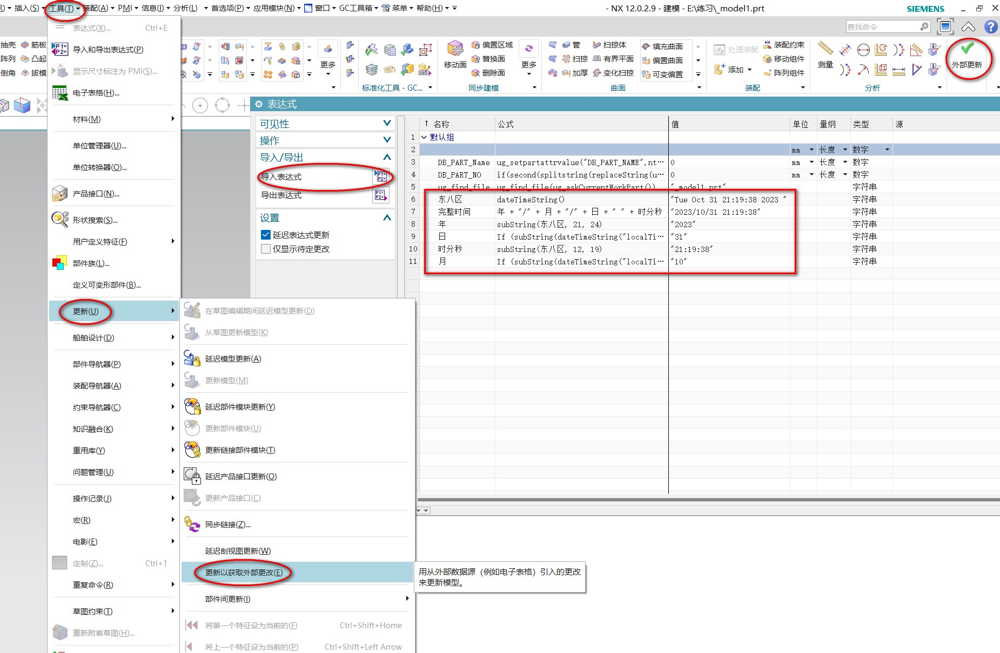Open the 更新(U) submenu entry
The height and width of the screenshot is (653, 1000).
coord(113,311)
